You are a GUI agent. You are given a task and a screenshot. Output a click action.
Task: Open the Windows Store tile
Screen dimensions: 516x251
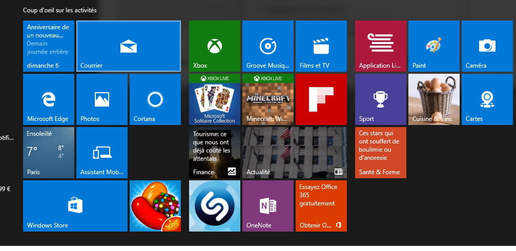tap(75, 206)
